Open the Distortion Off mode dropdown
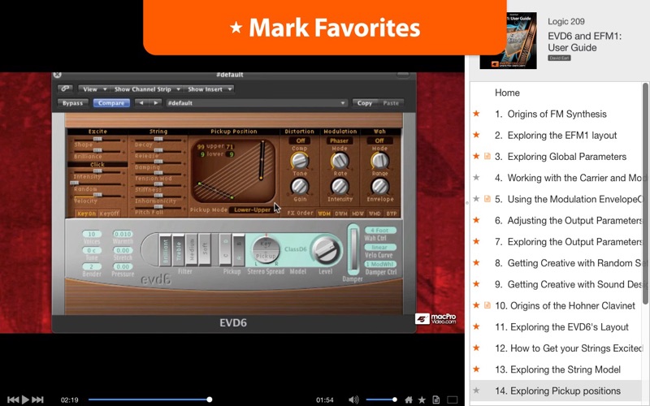650x406 pixels. pyautogui.click(x=300, y=140)
